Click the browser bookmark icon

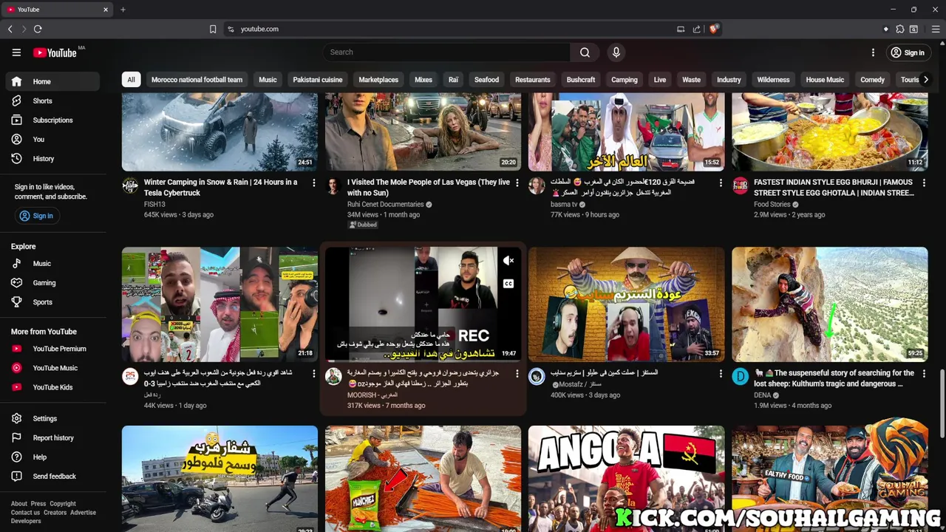click(x=213, y=29)
